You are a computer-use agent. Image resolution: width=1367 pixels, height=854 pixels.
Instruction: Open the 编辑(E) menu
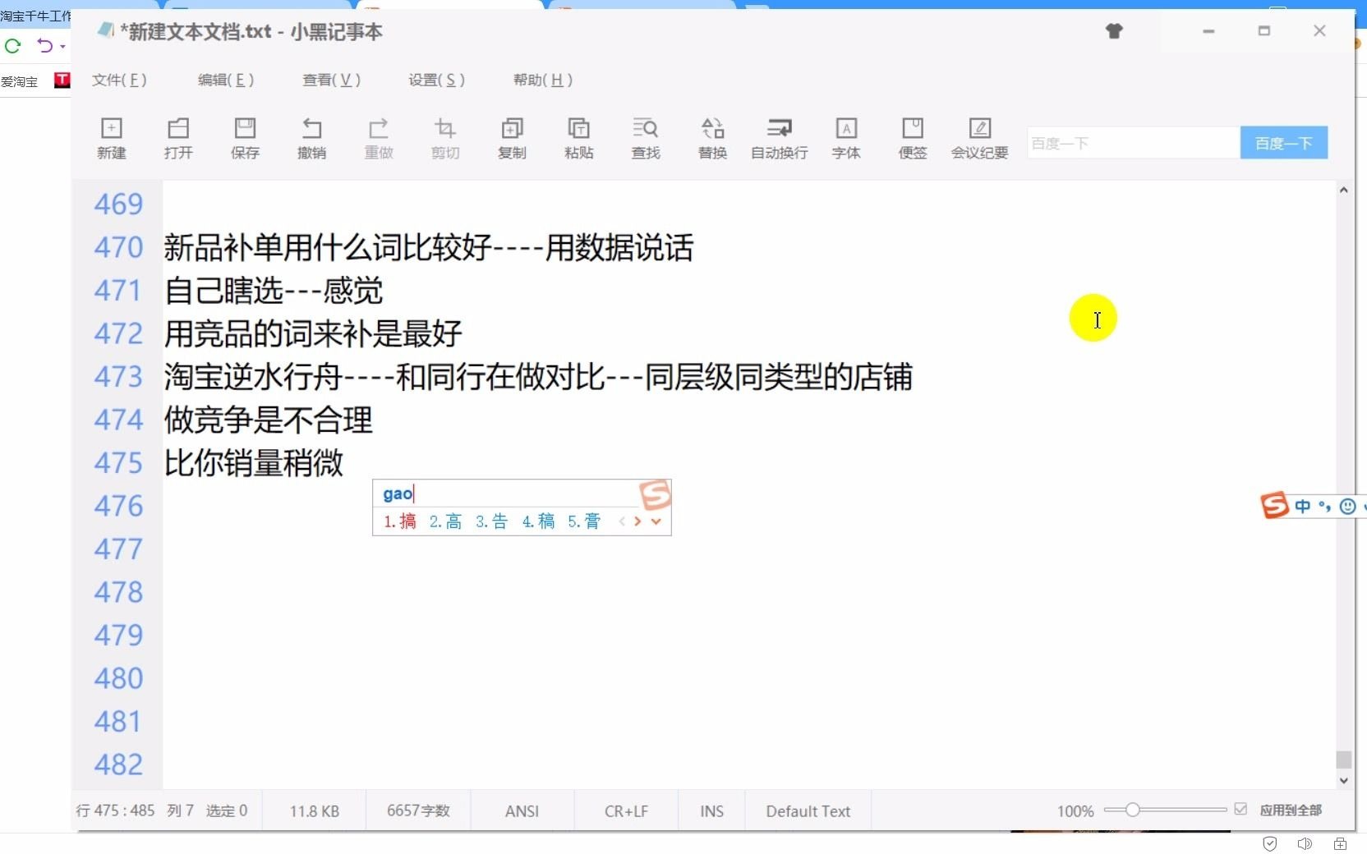point(226,80)
